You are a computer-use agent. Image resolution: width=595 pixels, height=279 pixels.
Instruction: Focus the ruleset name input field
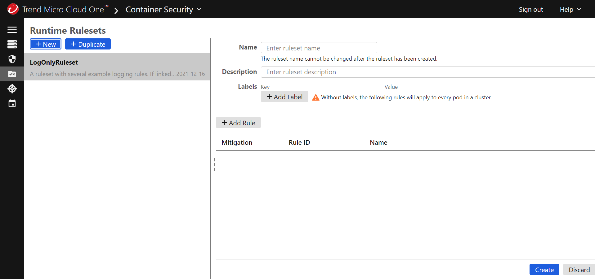pos(319,48)
